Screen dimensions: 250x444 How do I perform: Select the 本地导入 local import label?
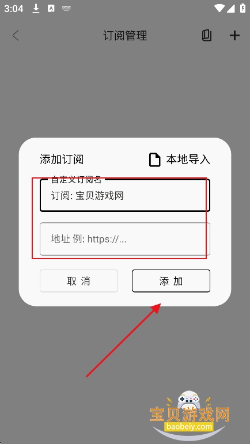pos(188,160)
